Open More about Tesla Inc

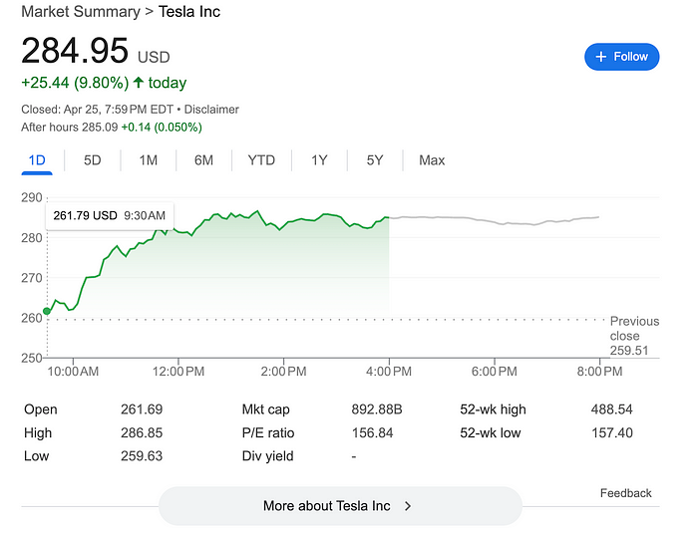coord(340,506)
